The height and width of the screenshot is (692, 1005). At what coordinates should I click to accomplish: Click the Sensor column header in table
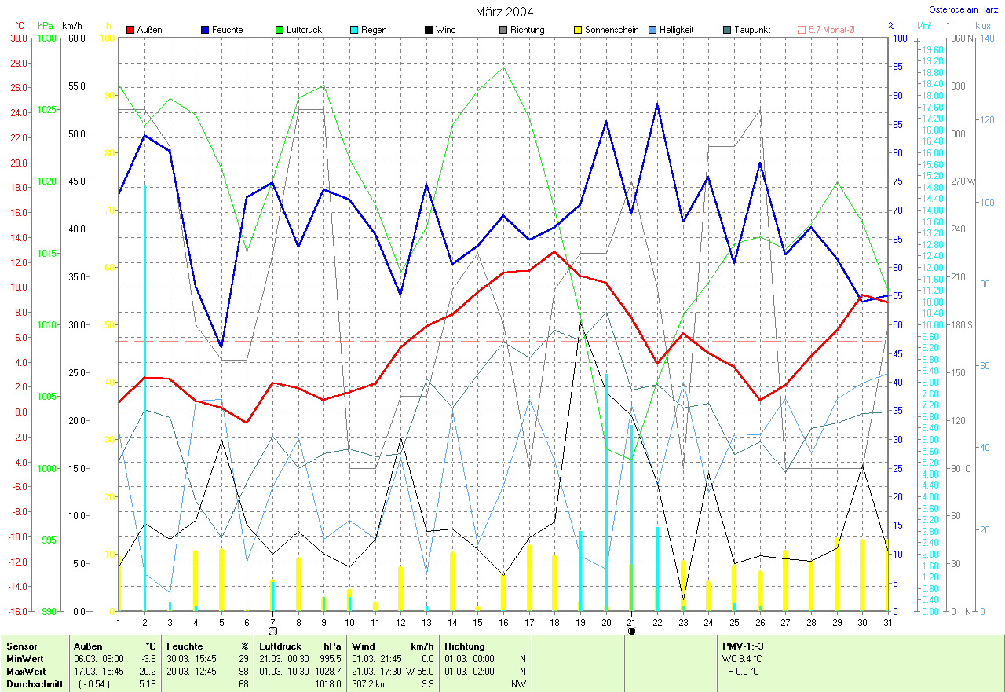pos(20,646)
